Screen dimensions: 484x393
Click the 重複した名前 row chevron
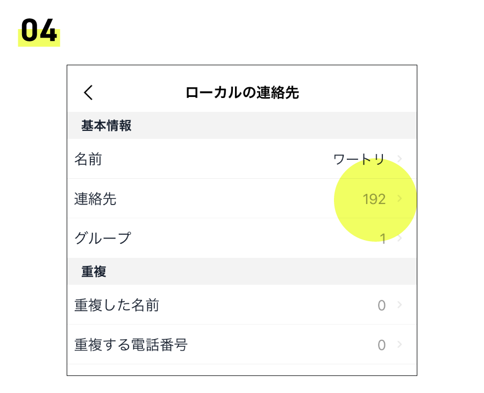400,305
